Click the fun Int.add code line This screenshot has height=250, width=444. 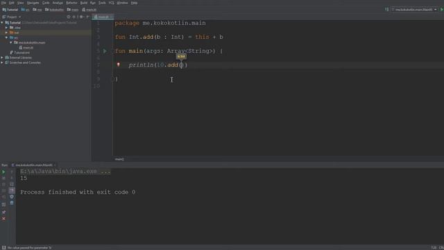169,37
